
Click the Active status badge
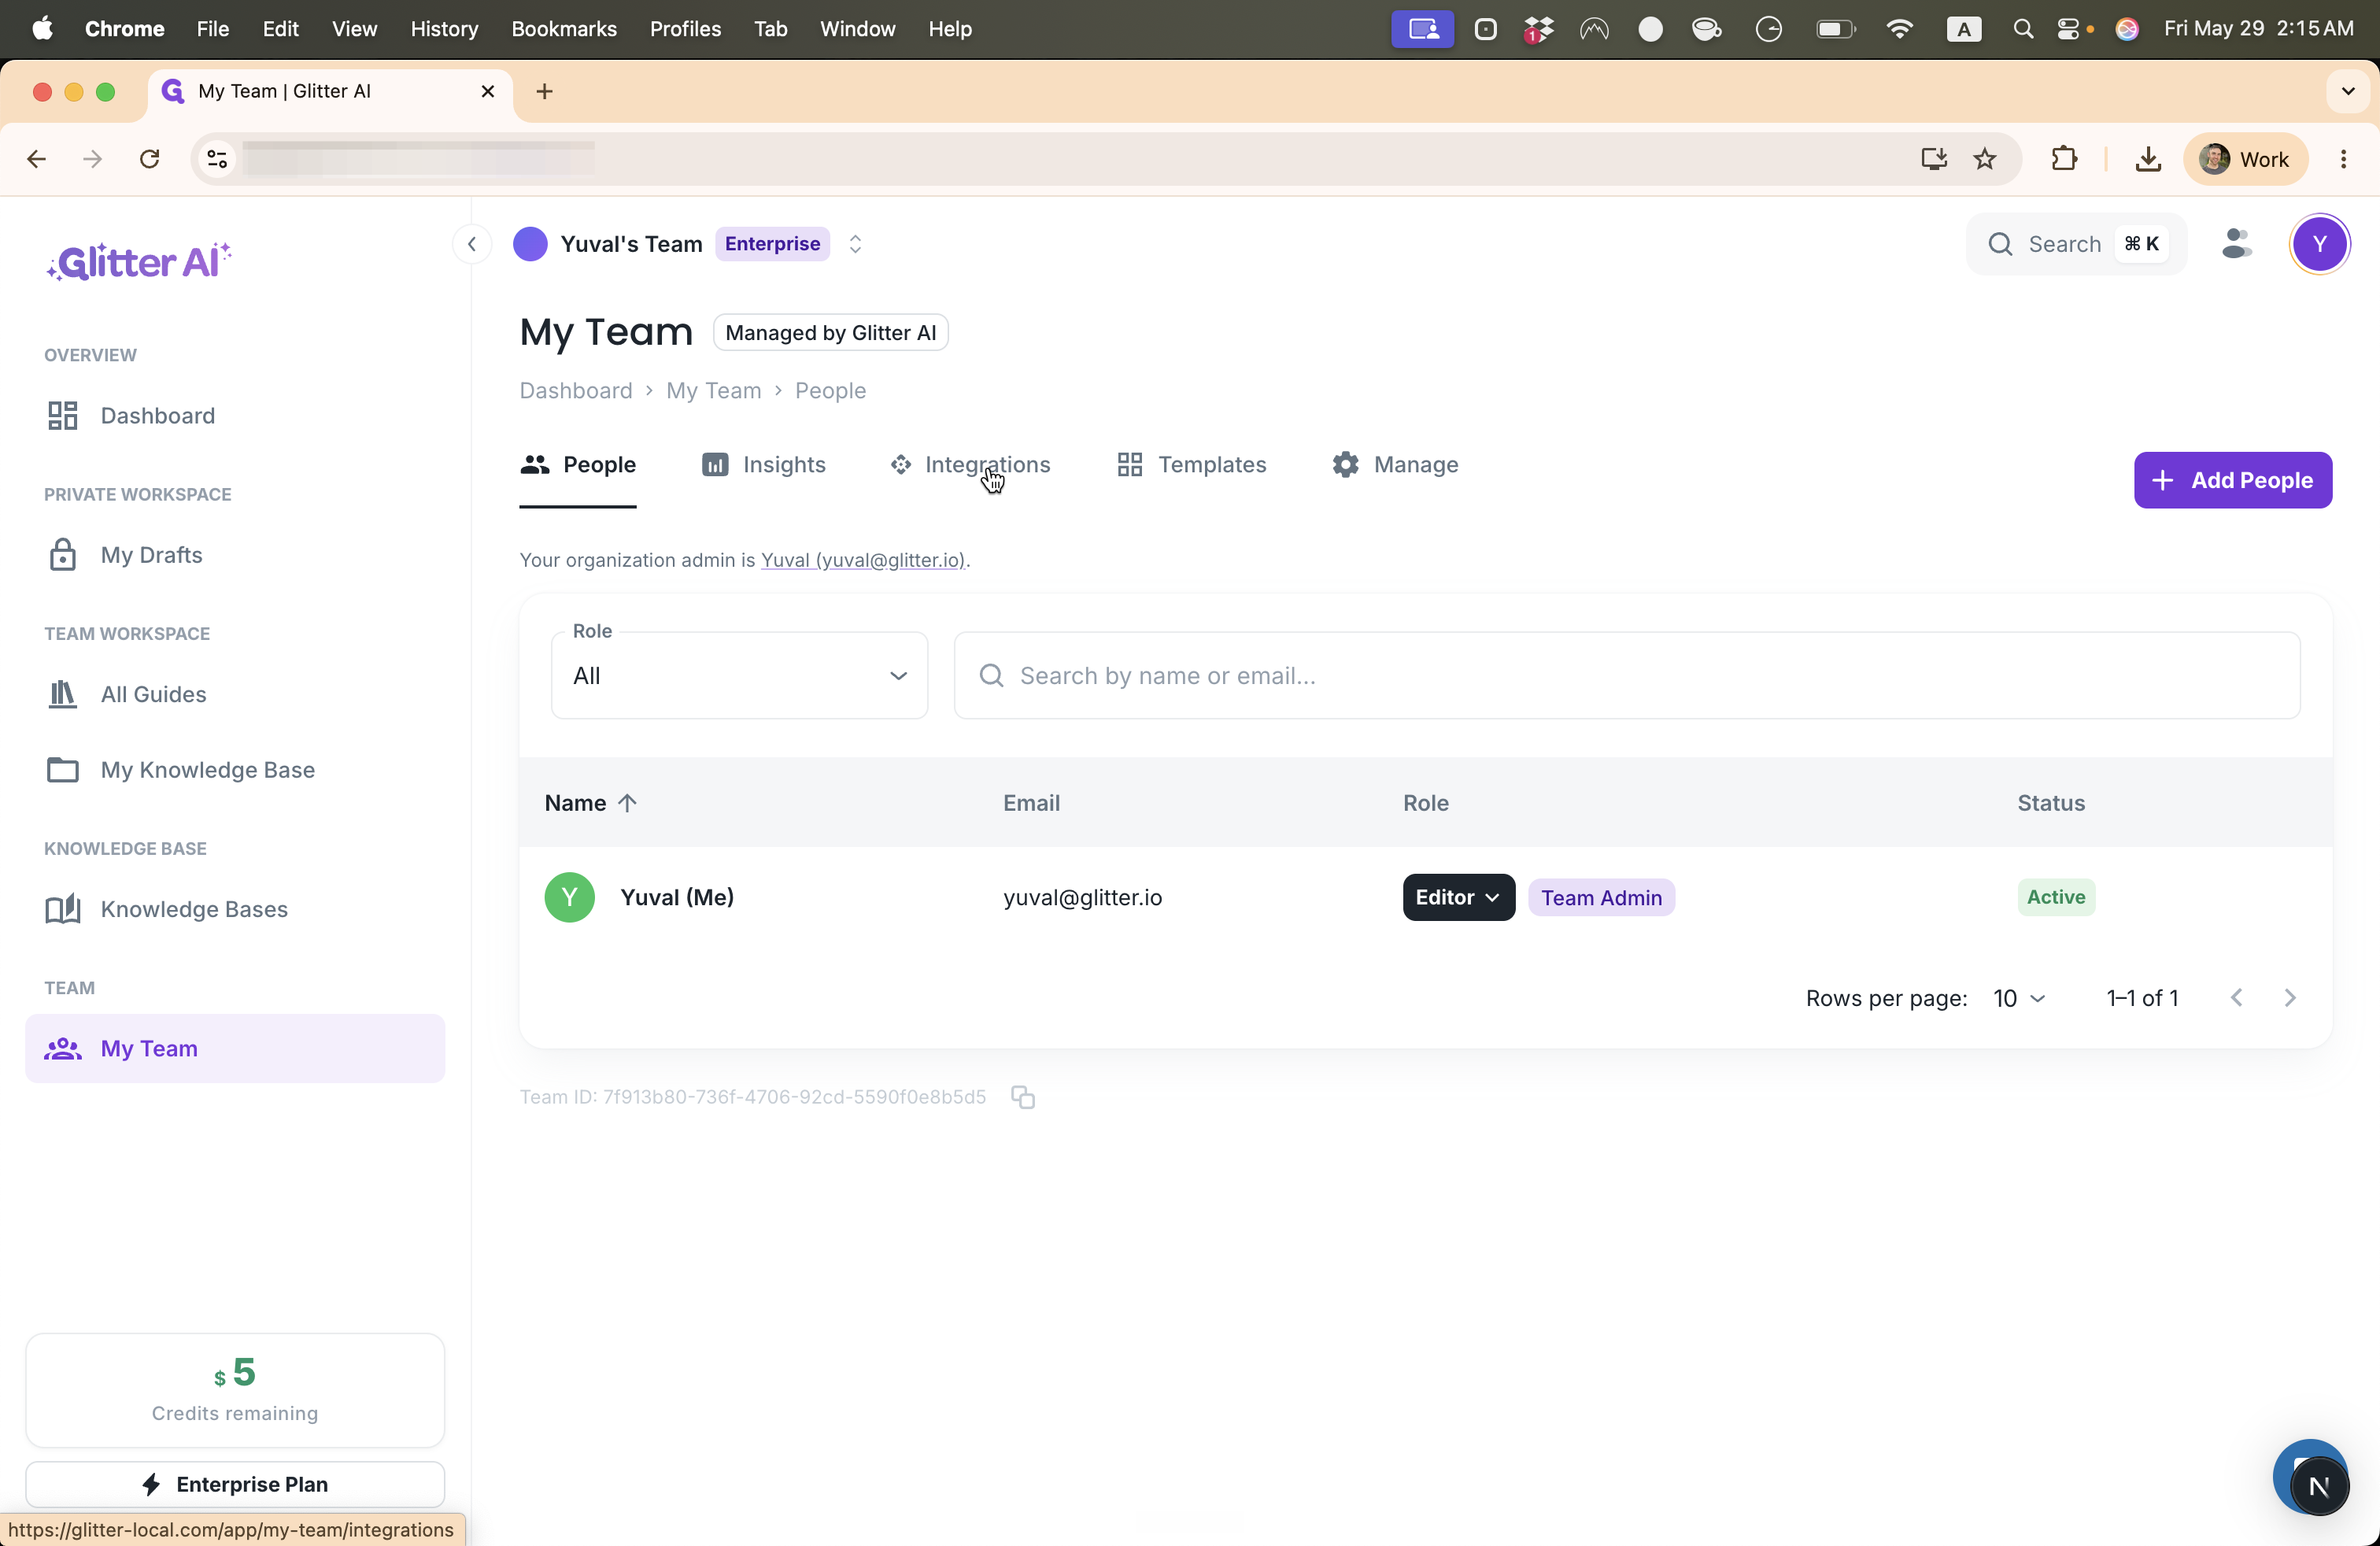tap(2056, 897)
